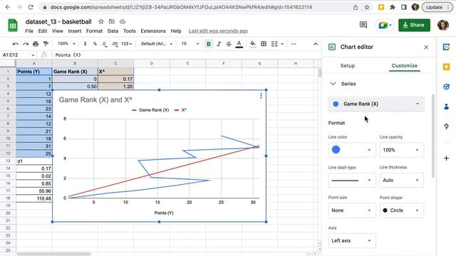Star the dataset_13 document
The width and height of the screenshot is (456, 256).
click(101, 21)
